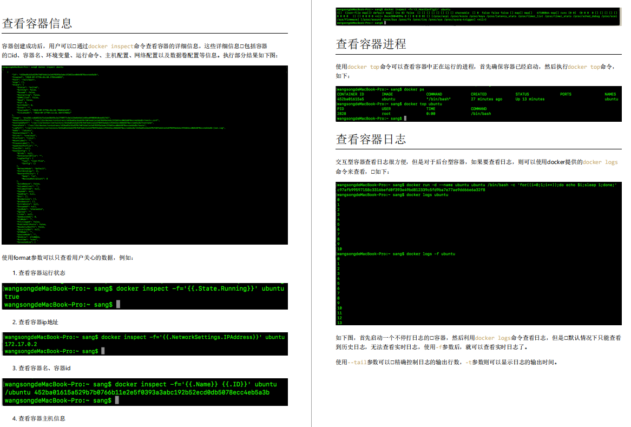Click the value Up 13 minutes
Viewport: 631px width, 427px height.
coord(530,99)
